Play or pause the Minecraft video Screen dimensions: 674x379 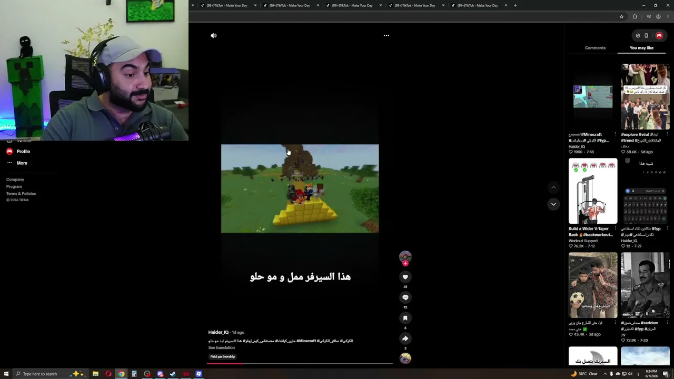[300, 188]
